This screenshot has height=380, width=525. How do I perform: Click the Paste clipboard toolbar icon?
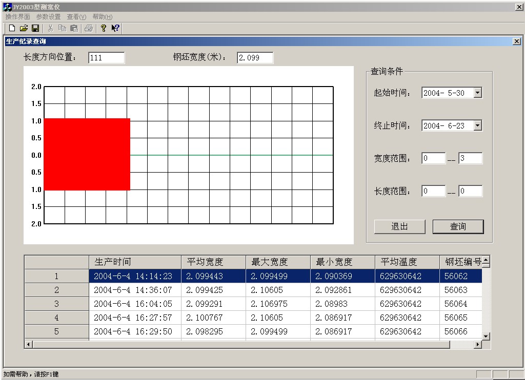click(x=74, y=28)
